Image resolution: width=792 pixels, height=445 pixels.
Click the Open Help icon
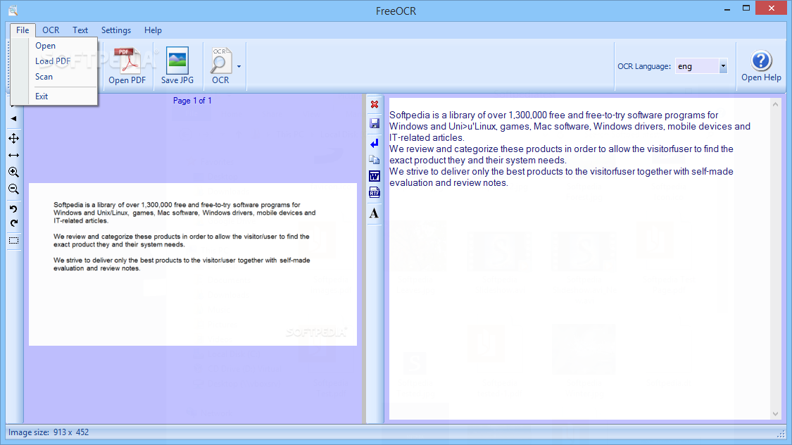(761, 65)
